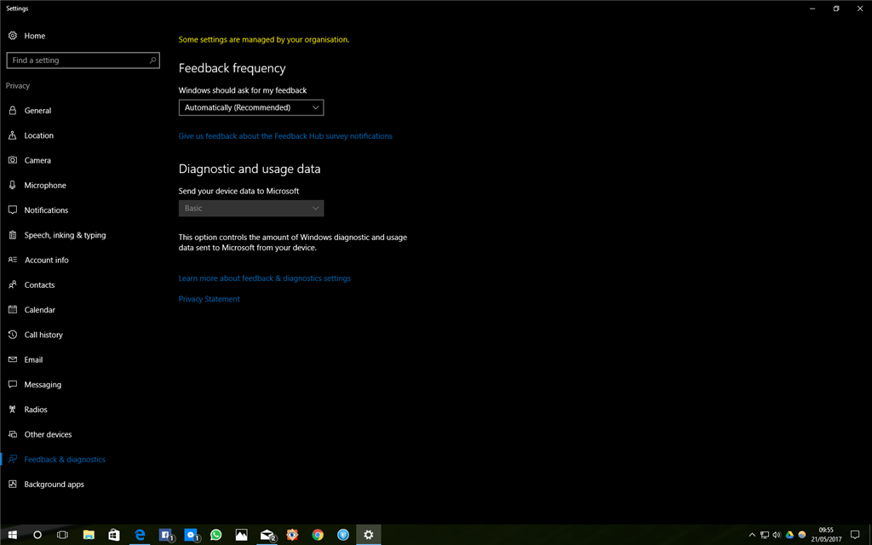Click the Privacy section label in sidebar
Screen dimensions: 872x545
(x=18, y=86)
